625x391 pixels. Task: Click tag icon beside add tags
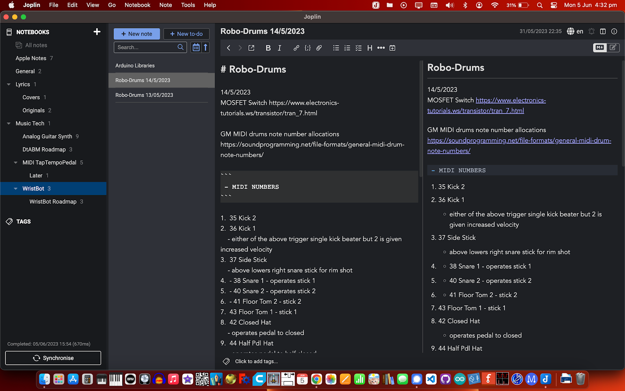point(226,361)
